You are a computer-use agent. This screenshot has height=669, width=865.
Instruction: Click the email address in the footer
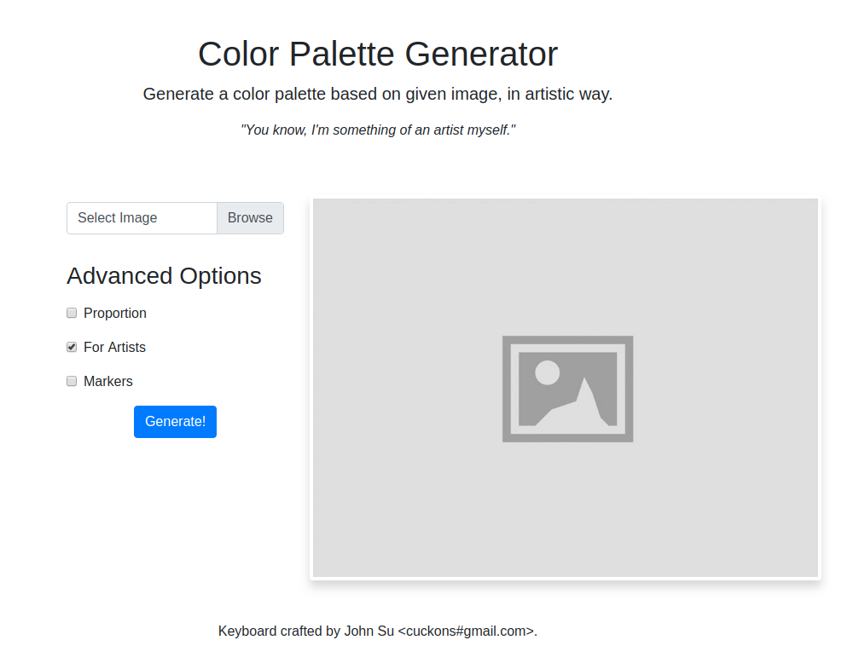click(467, 631)
